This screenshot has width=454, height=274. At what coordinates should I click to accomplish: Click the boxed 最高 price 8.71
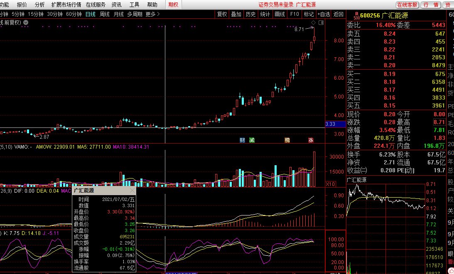tap(439, 122)
